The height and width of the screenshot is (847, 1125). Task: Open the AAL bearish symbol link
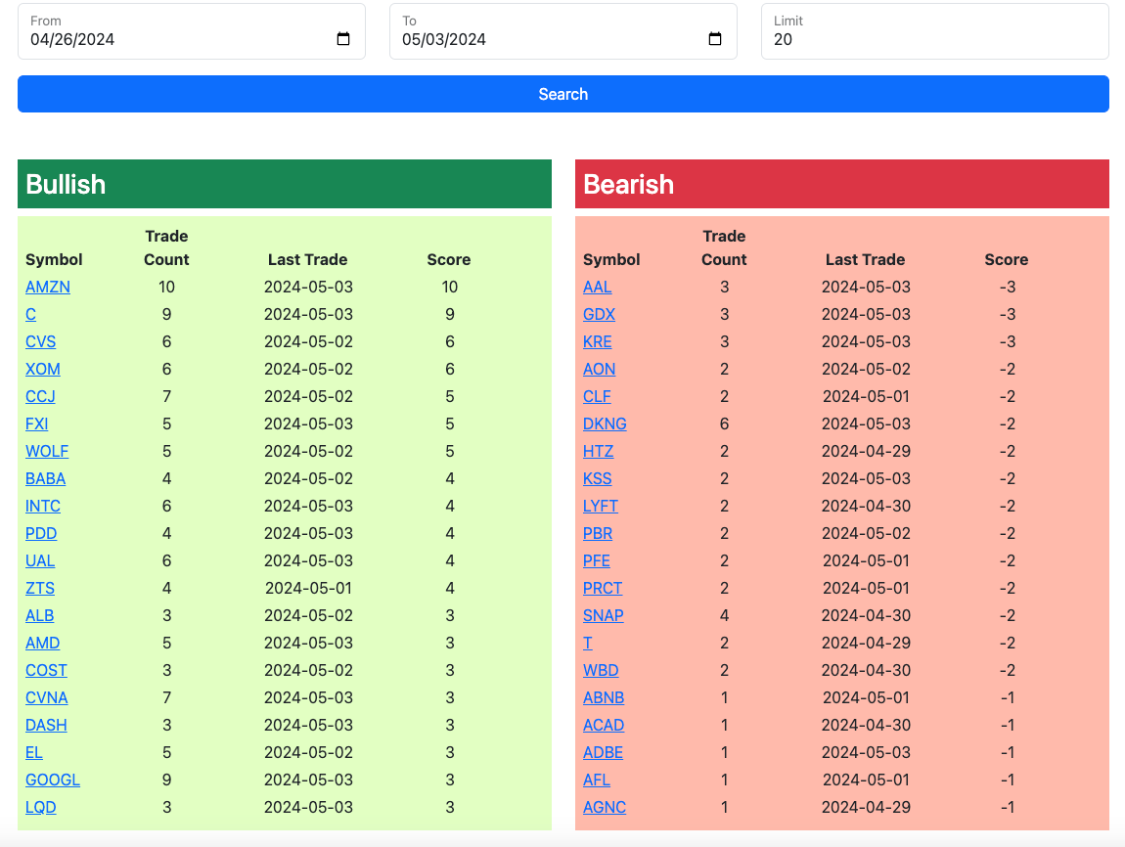(597, 287)
